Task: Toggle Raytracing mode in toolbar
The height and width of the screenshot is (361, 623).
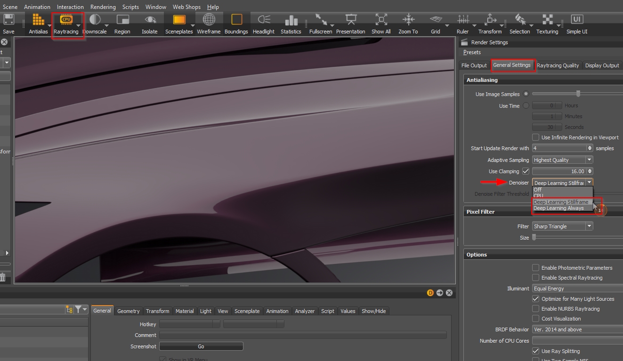Action: [x=66, y=20]
